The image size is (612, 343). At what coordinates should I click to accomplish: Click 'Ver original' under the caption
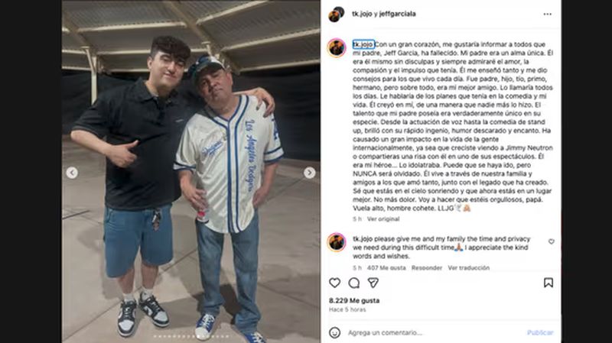pyautogui.click(x=383, y=219)
